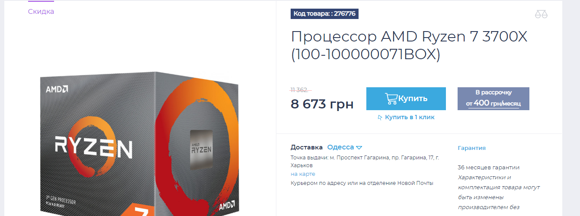Click the Код товара 276776 badge
This screenshot has width=580, height=216.
(324, 14)
